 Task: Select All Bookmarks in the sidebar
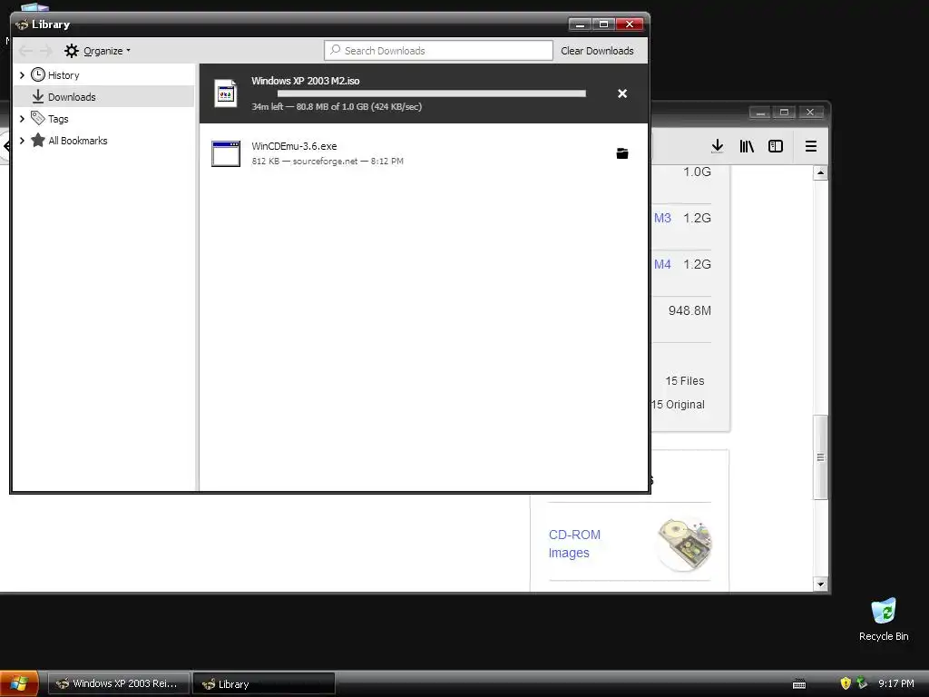point(78,141)
